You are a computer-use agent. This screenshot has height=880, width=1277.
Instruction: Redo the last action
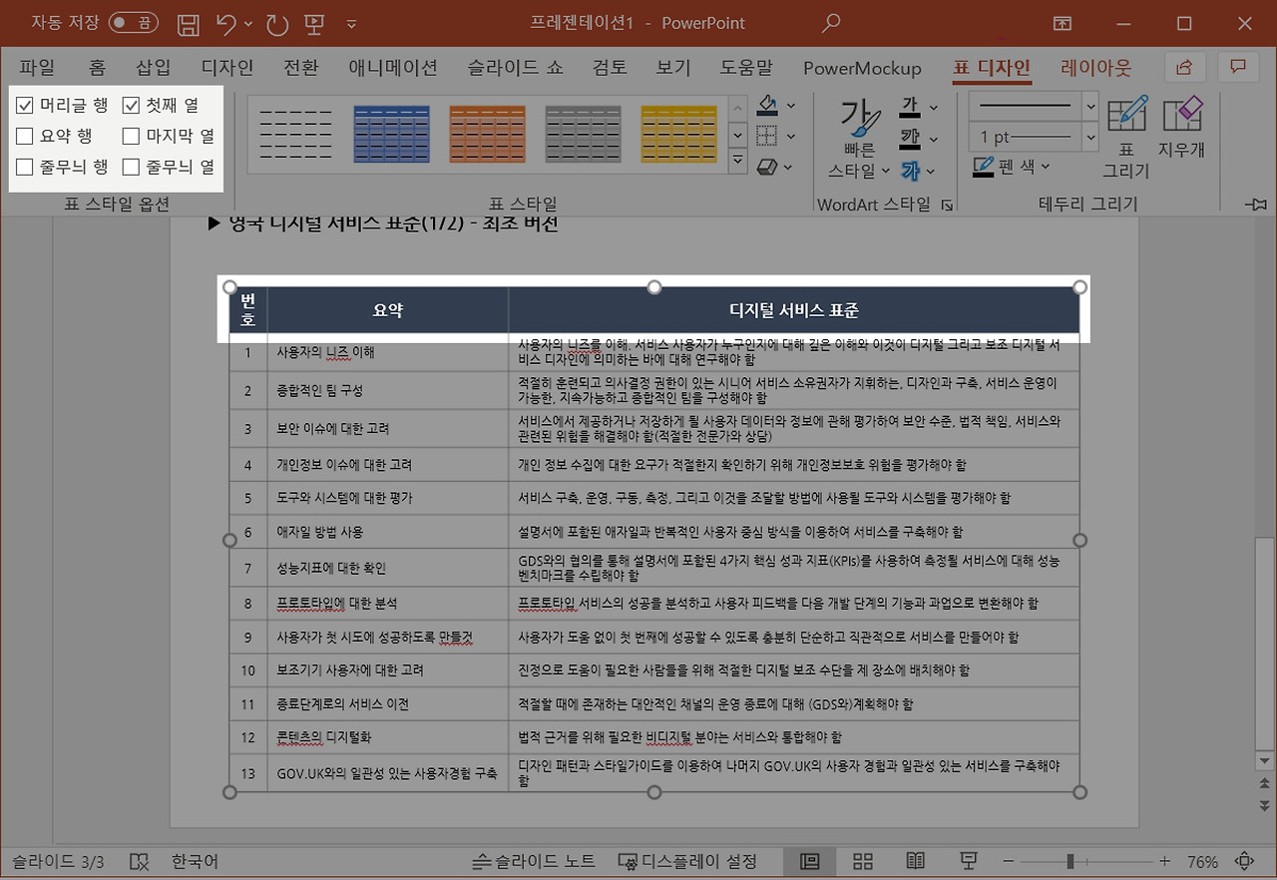278,23
